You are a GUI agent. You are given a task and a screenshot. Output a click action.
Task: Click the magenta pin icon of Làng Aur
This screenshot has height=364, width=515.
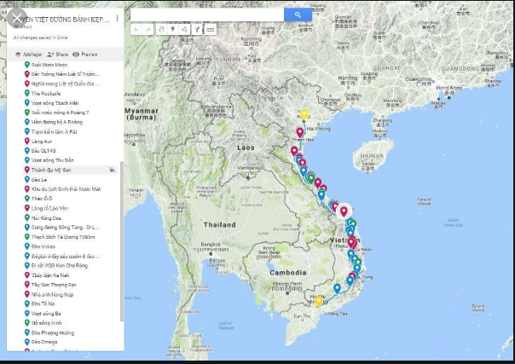pyautogui.click(x=27, y=142)
